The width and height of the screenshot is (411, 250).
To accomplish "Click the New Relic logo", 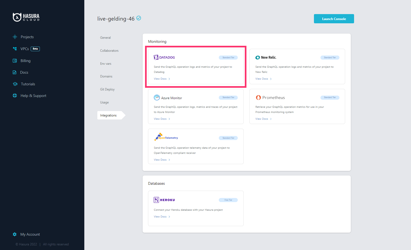I will pos(258,57).
